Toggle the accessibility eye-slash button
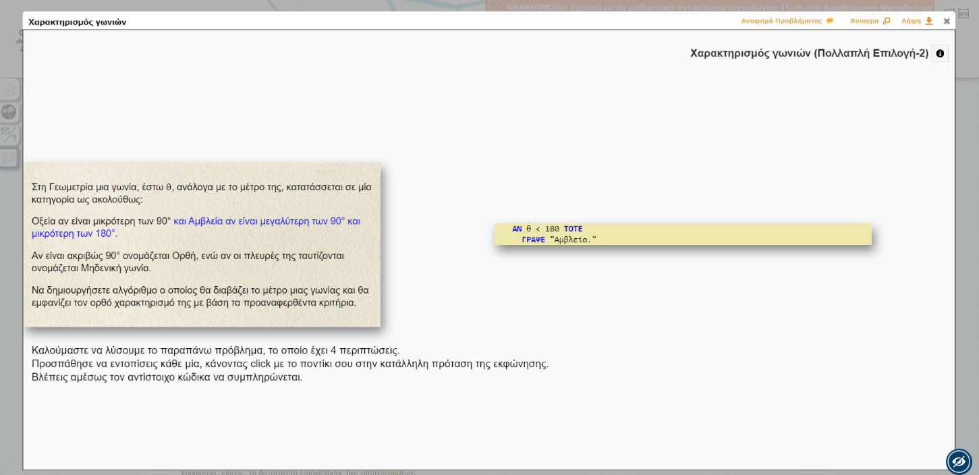This screenshot has height=475, width=979. (x=958, y=462)
